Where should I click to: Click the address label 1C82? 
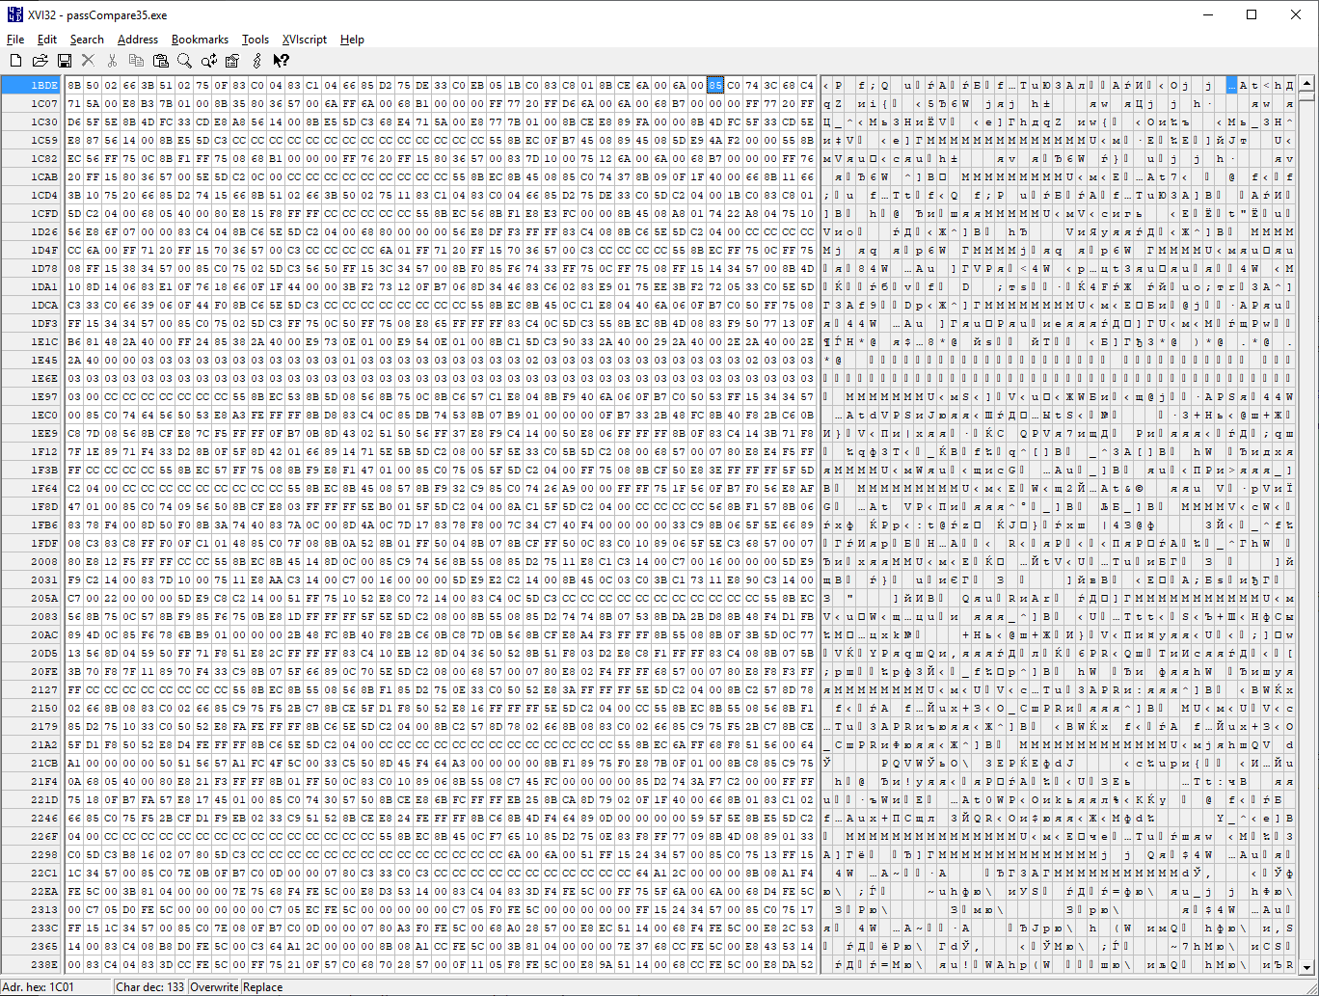coord(44,158)
